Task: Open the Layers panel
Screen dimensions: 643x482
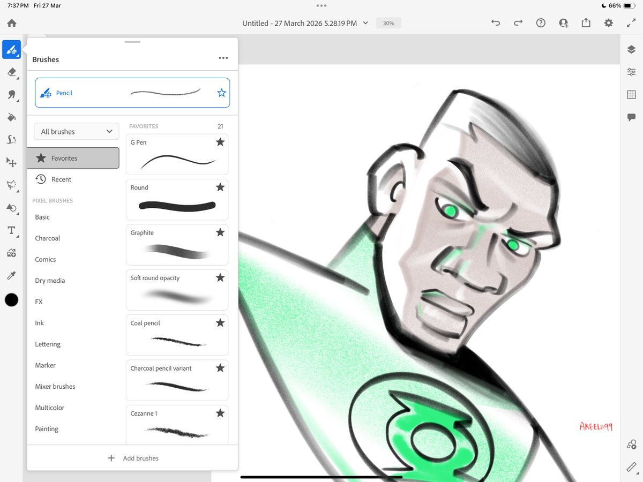Action: coord(631,49)
